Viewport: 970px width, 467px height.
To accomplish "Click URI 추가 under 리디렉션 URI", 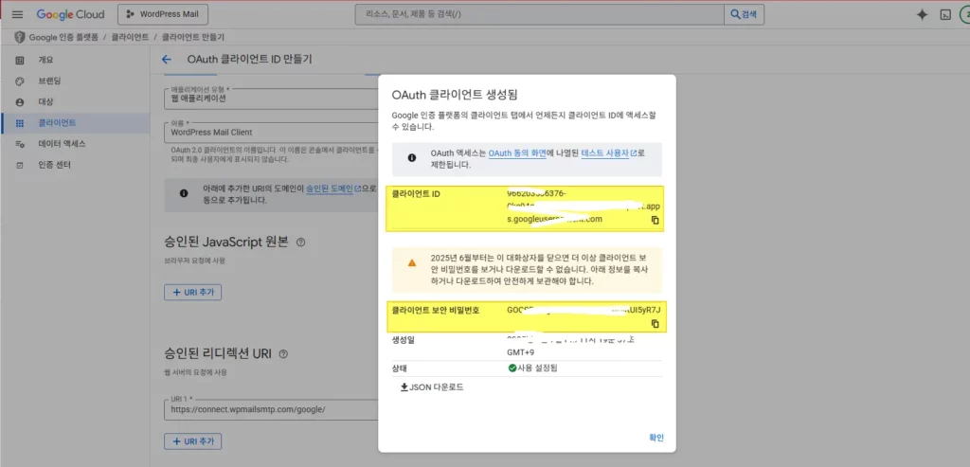I will [x=192, y=441].
